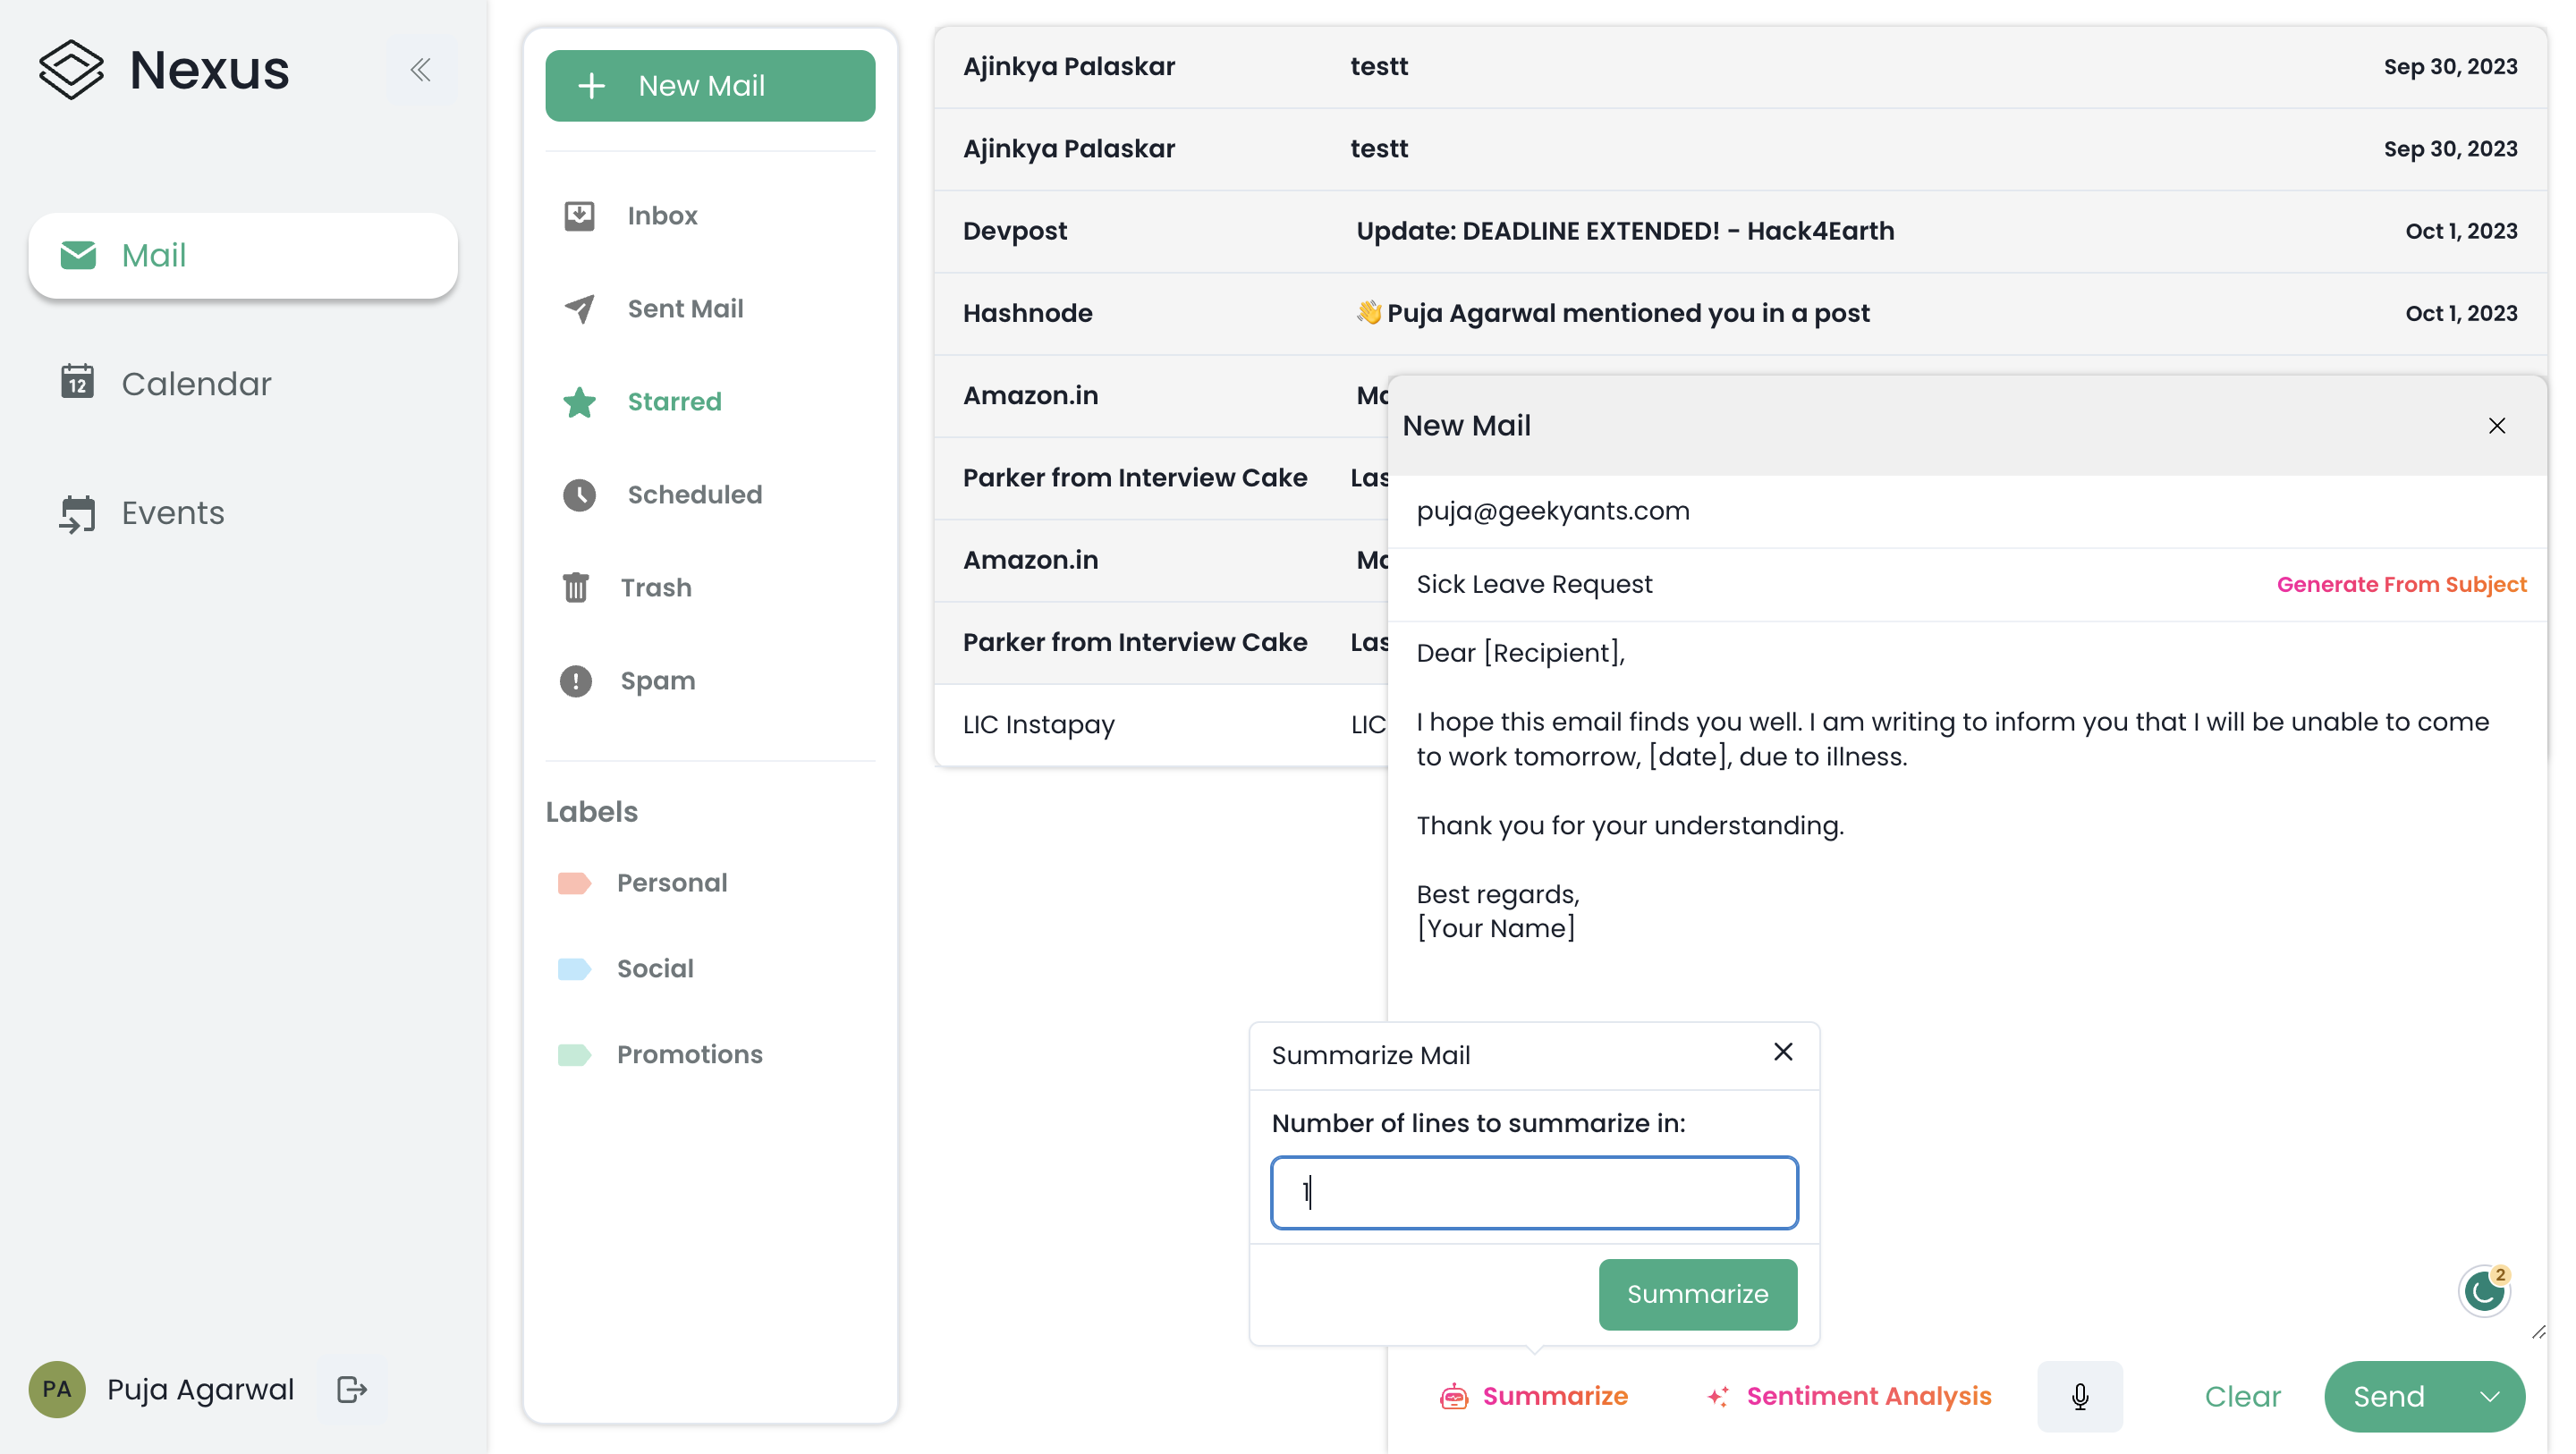Switch to the Calendar section
The image size is (2576, 1454).
(x=196, y=384)
